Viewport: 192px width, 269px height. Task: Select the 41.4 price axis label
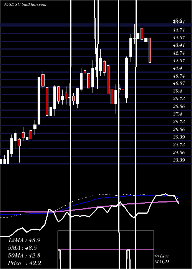tap(178, 68)
